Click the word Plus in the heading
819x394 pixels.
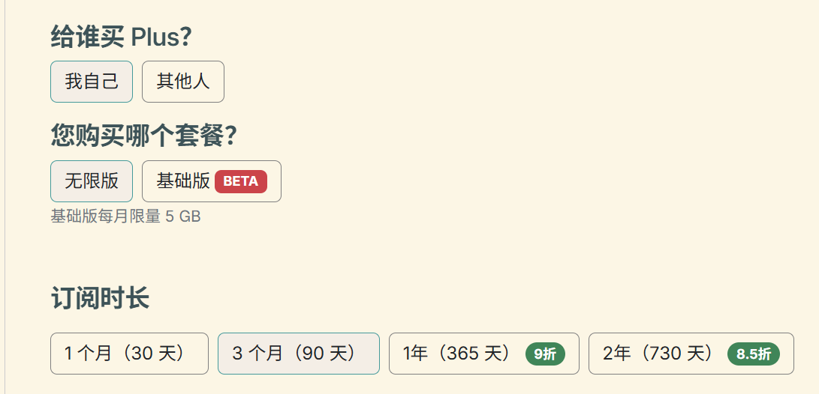coord(155,36)
